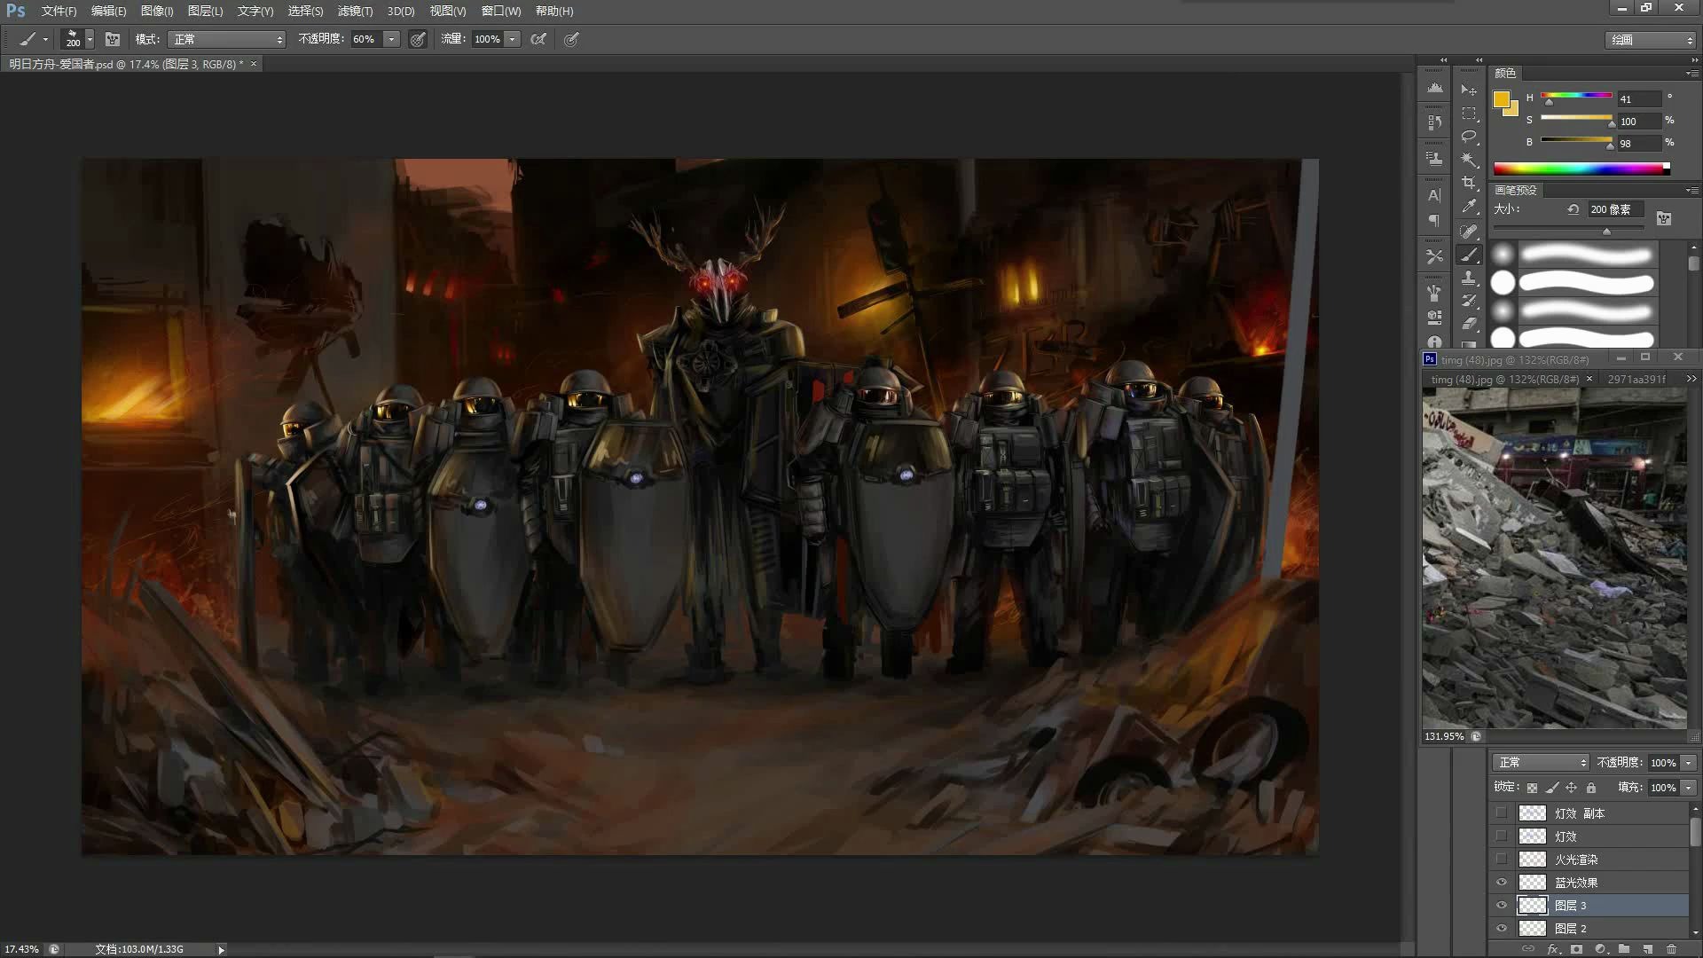Image resolution: width=1703 pixels, height=958 pixels.
Task: Hide the 蓝光效果 layer
Action: [1501, 882]
